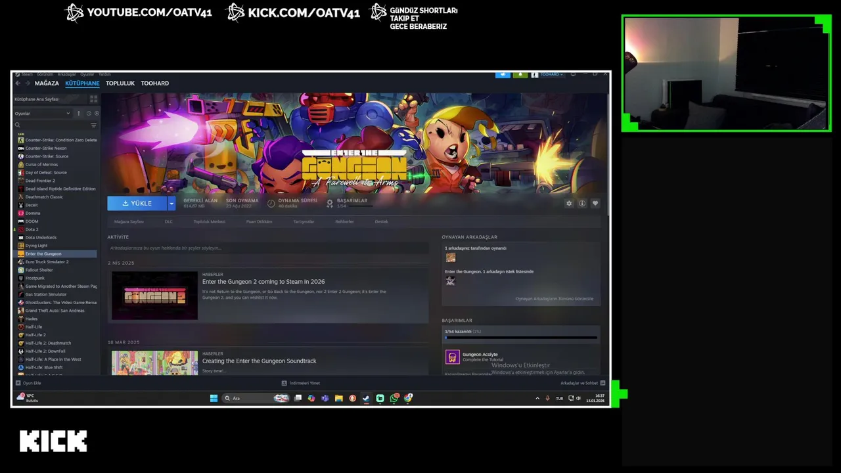This screenshot has height=473, width=841.
Task: Open advanced filter options icon
Action: tap(93, 125)
